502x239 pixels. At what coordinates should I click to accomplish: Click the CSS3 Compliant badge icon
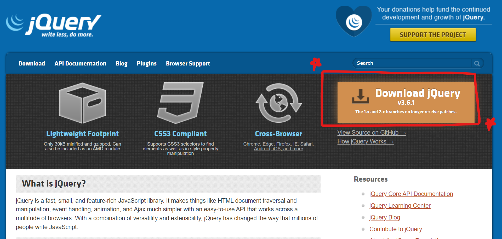coord(180,103)
